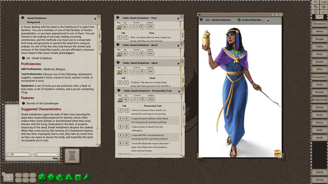Toggle the lock on the Siwali Embalmer Background window
Image resolution: width=328 pixels, height=184 pixels.
96,18
